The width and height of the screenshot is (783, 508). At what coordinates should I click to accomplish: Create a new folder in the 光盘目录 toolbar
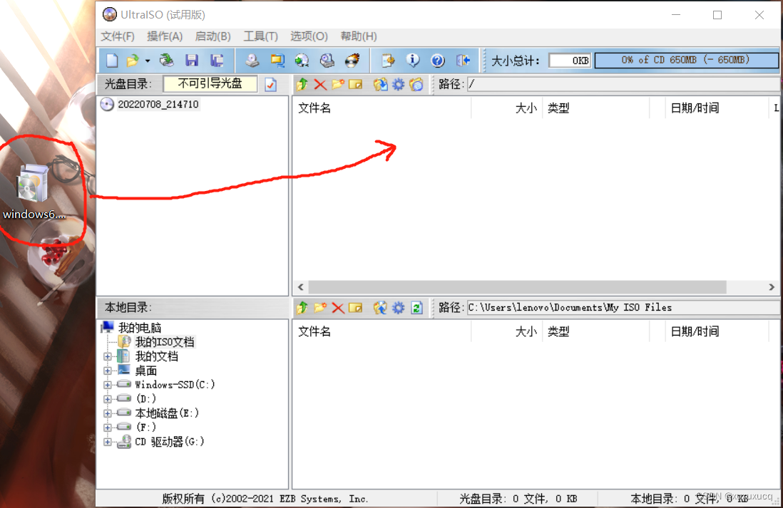pos(337,84)
